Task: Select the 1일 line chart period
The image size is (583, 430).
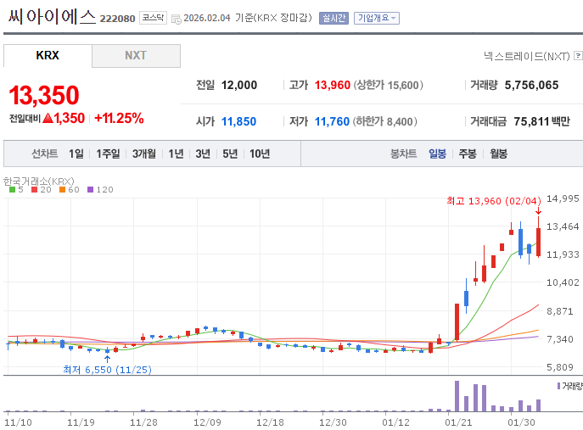Action: (76, 154)
